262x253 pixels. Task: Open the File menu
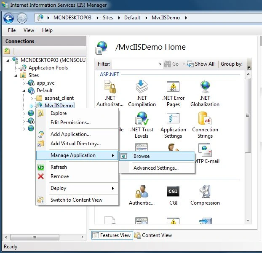(12, 30)
